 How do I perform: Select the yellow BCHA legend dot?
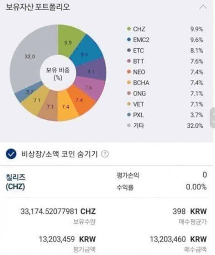point(129,83)
